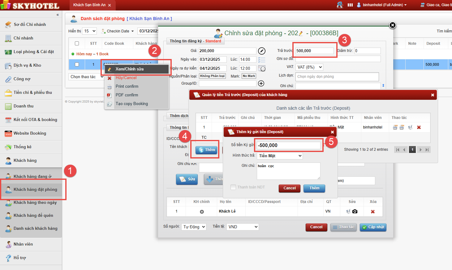Click the plus icon next to Group/ID
Image resolution: width=452 pixels, height=270 pixels.
point(261,83)
